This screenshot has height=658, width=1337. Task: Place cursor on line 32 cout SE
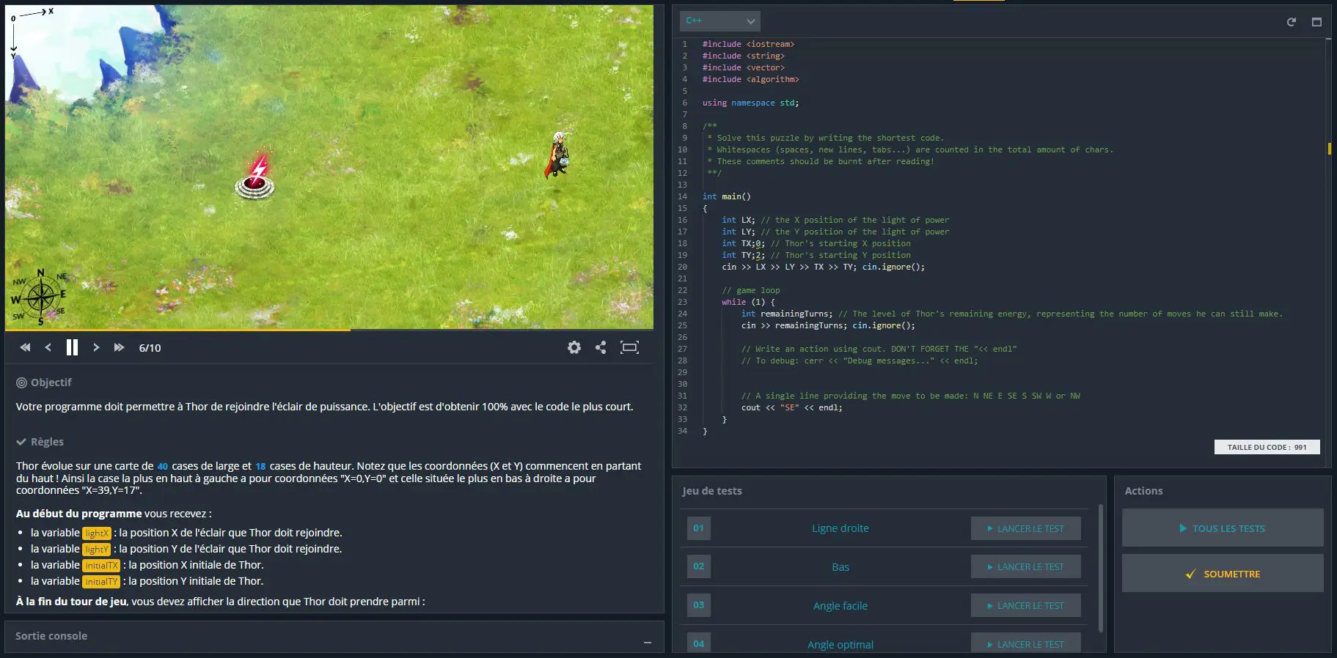(791, 407)
